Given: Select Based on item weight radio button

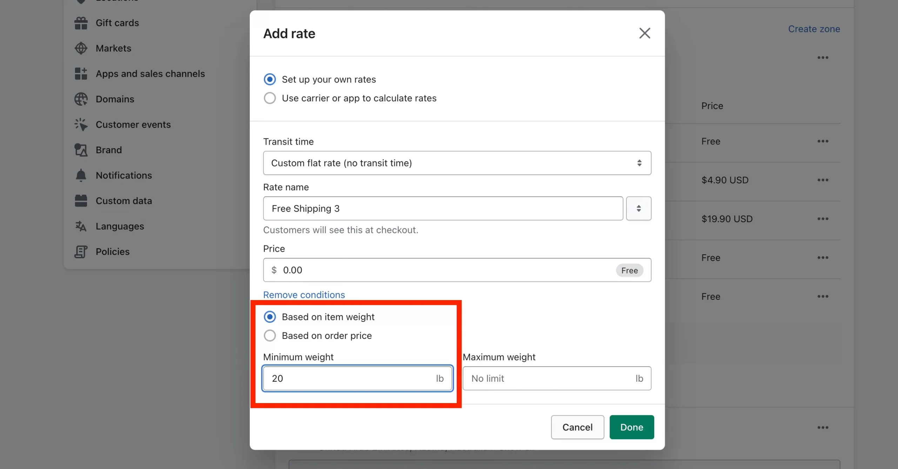Looking at the screenshot, I should [270, 317].
